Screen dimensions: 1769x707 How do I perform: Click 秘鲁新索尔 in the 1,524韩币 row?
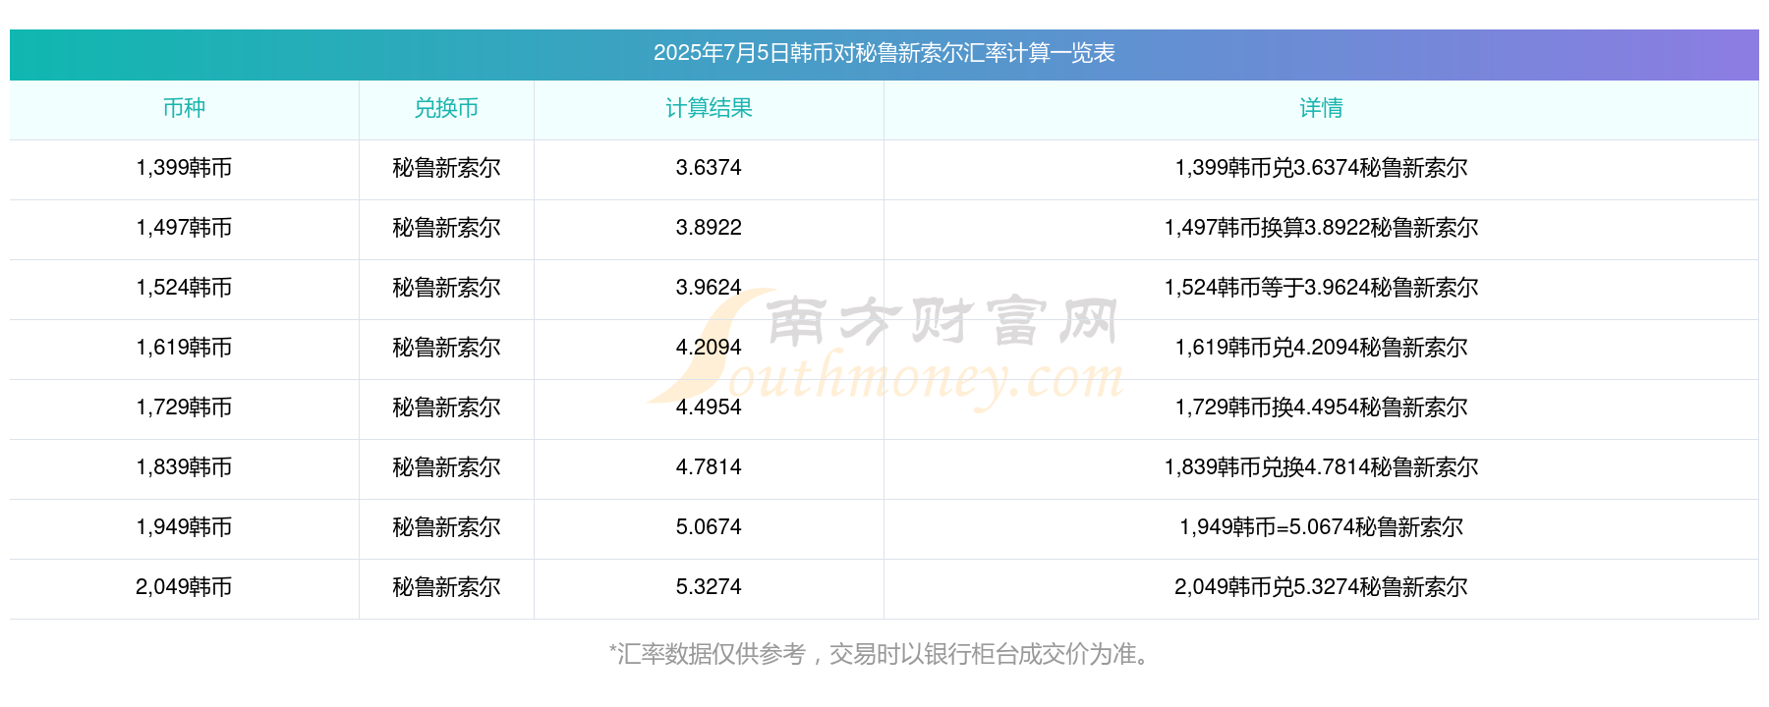tap(446, 288)
